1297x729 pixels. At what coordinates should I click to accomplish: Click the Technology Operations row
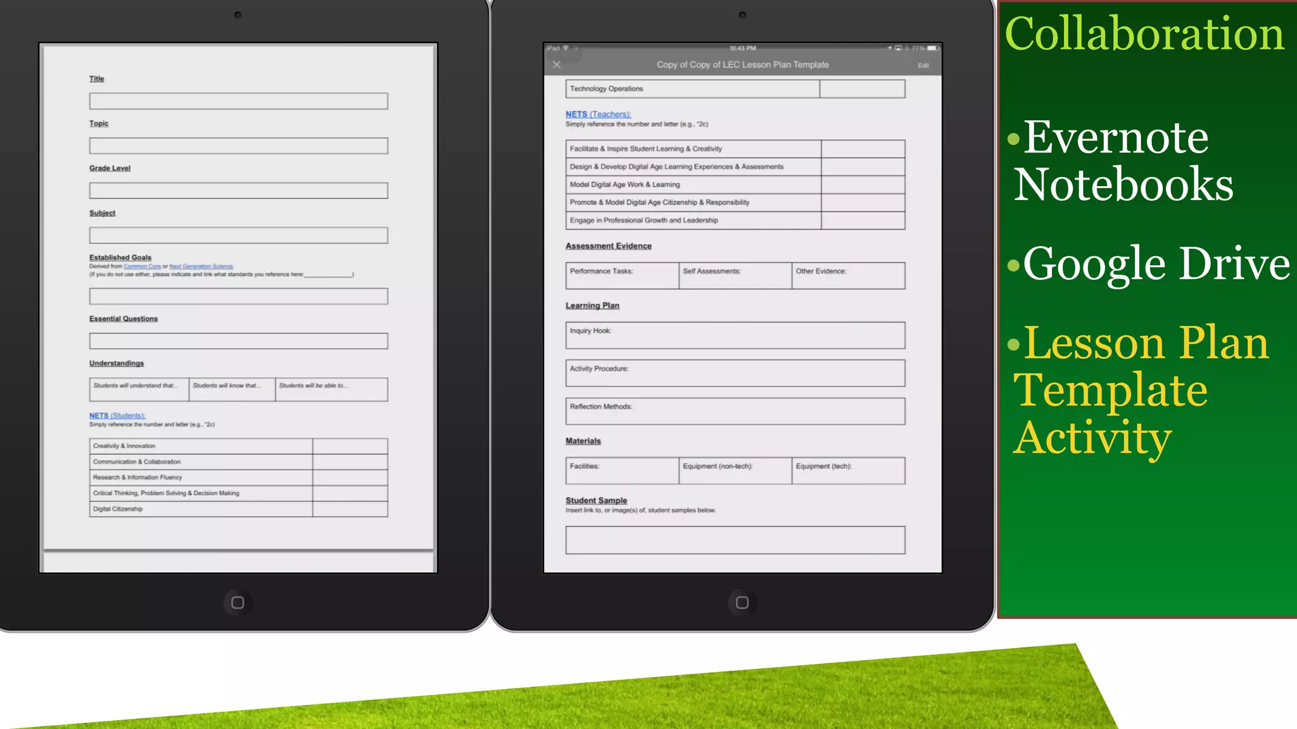point(735,89)
